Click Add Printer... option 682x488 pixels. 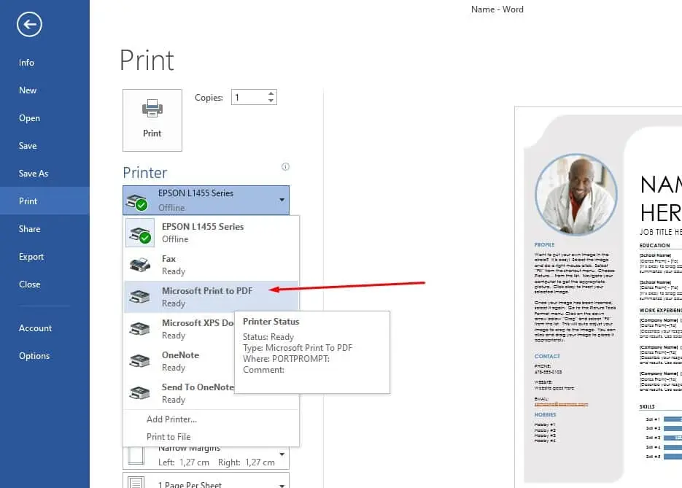[x=172, y=419]
